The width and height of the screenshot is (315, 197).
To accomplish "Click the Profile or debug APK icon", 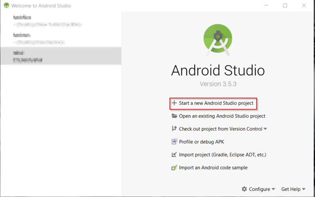I will point(174,142).
